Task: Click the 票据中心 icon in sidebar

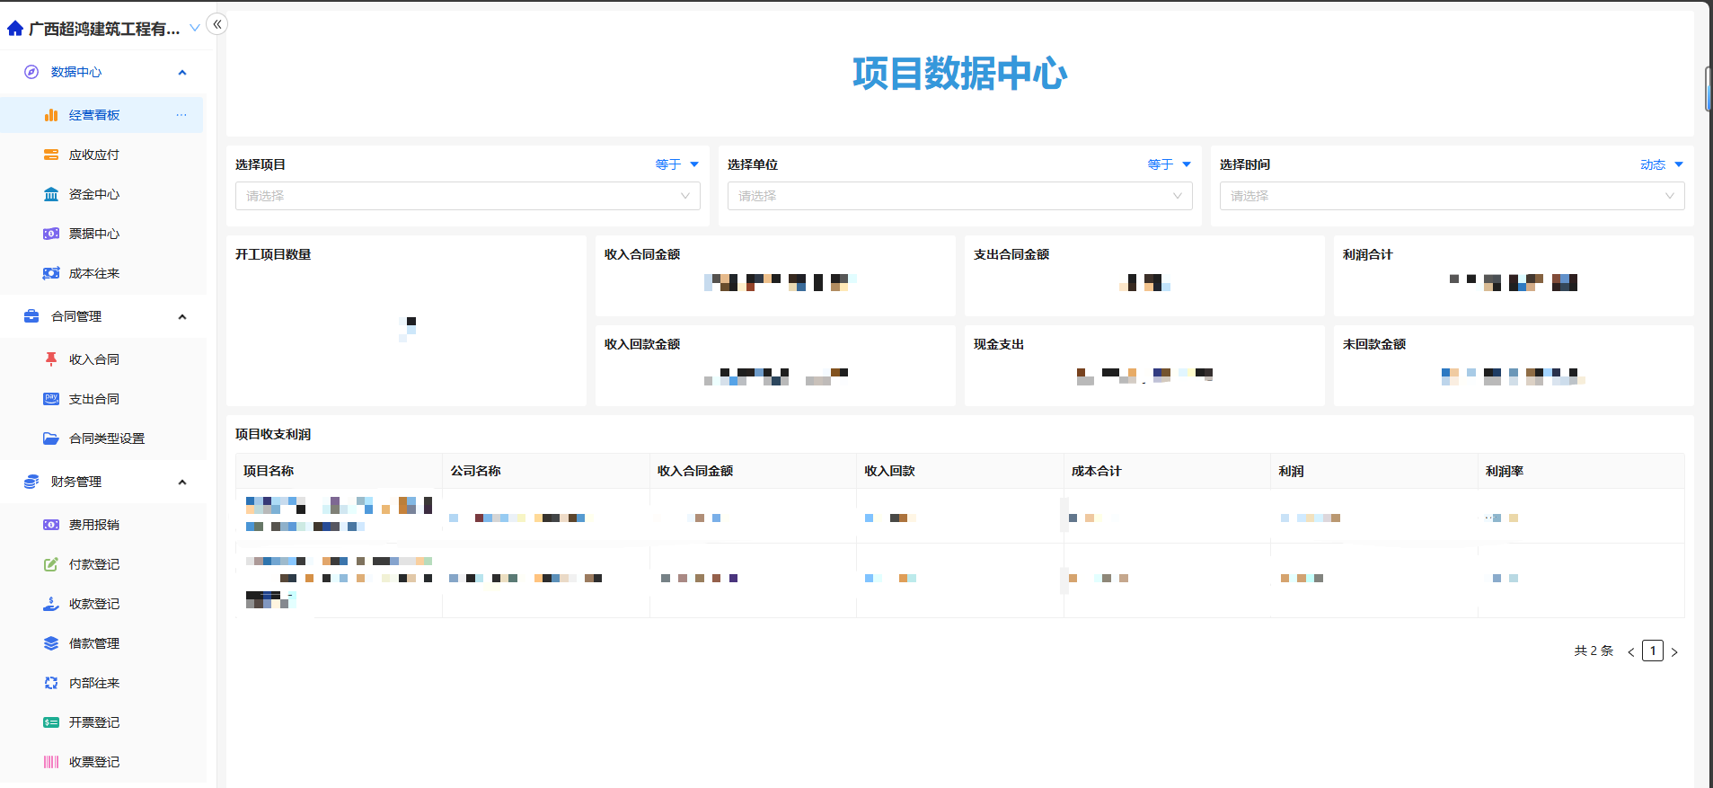Action: (51, 234)
